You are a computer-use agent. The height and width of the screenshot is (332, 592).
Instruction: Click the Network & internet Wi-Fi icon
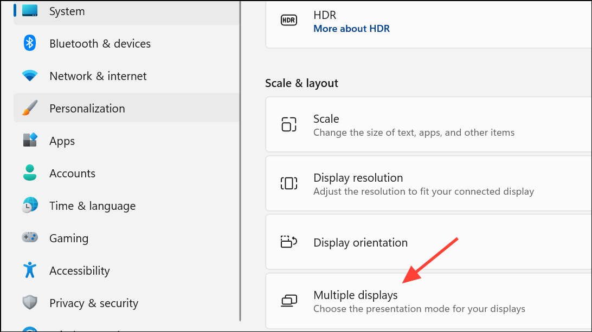(30, 76)
